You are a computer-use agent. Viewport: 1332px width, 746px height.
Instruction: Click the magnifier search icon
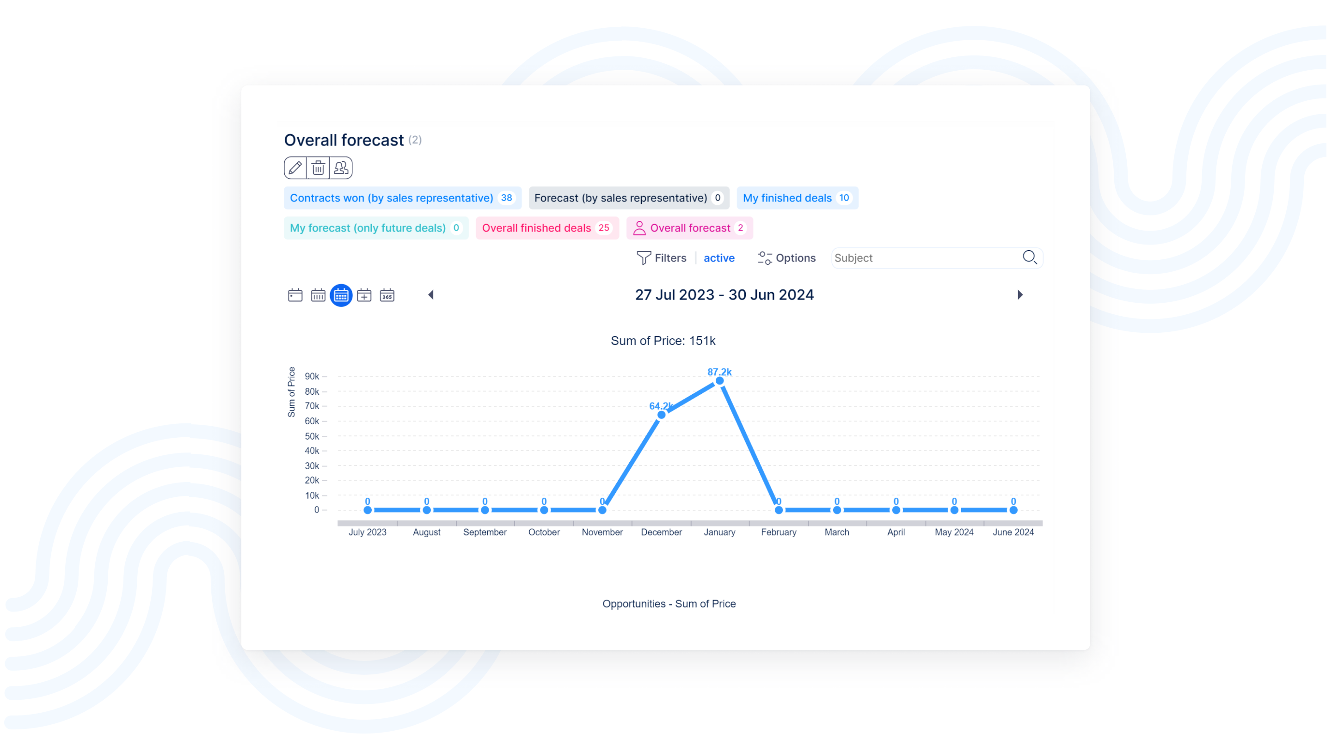click(x=1029, y=257)
